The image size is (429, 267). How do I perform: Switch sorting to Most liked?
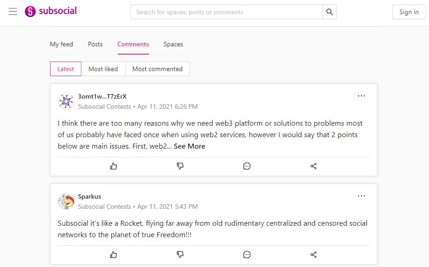(103, 69)
